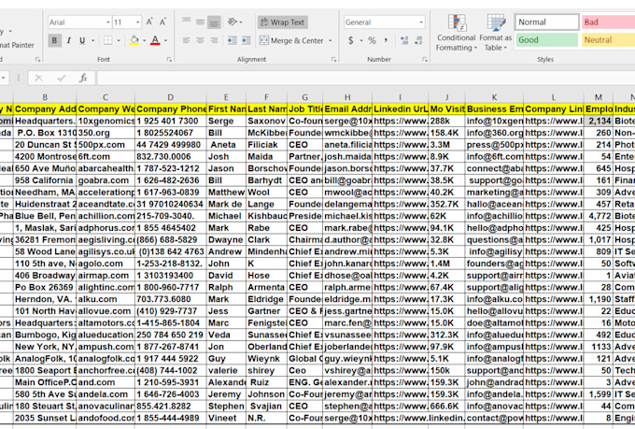This screenshot has height=429, width=635.
Task: Select Company Phone header cell
Action: pos(171,109)
